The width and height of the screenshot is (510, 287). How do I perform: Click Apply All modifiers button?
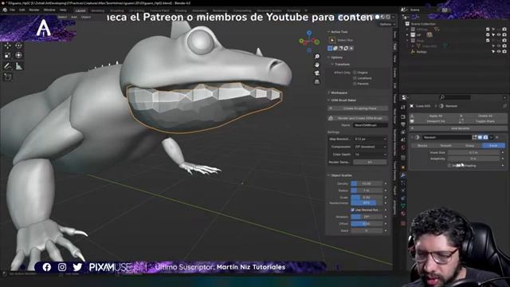436,116
